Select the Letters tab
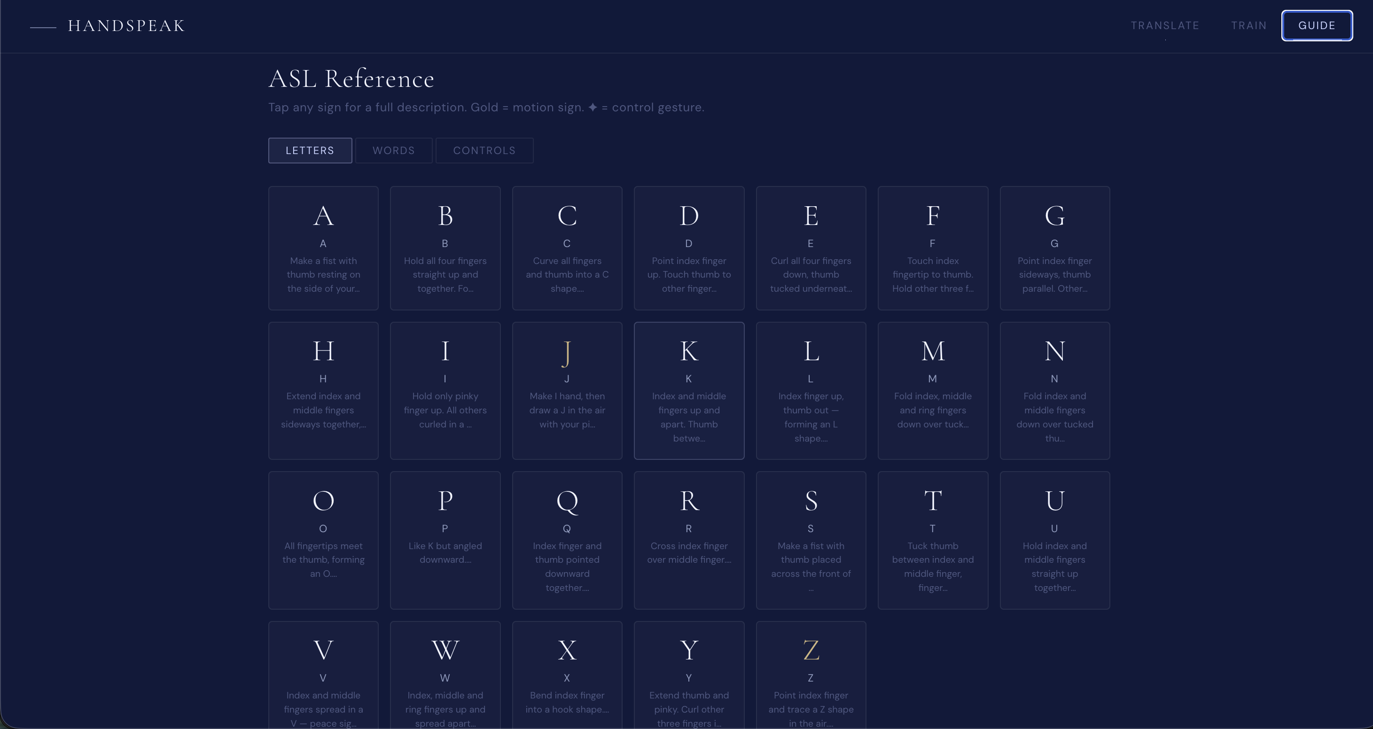Screen dimensions: 1373x729 pos(310,150)
